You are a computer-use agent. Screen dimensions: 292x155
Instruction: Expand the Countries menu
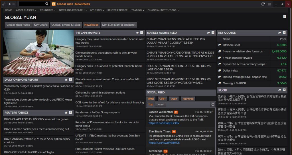click(x=48, y=10)
